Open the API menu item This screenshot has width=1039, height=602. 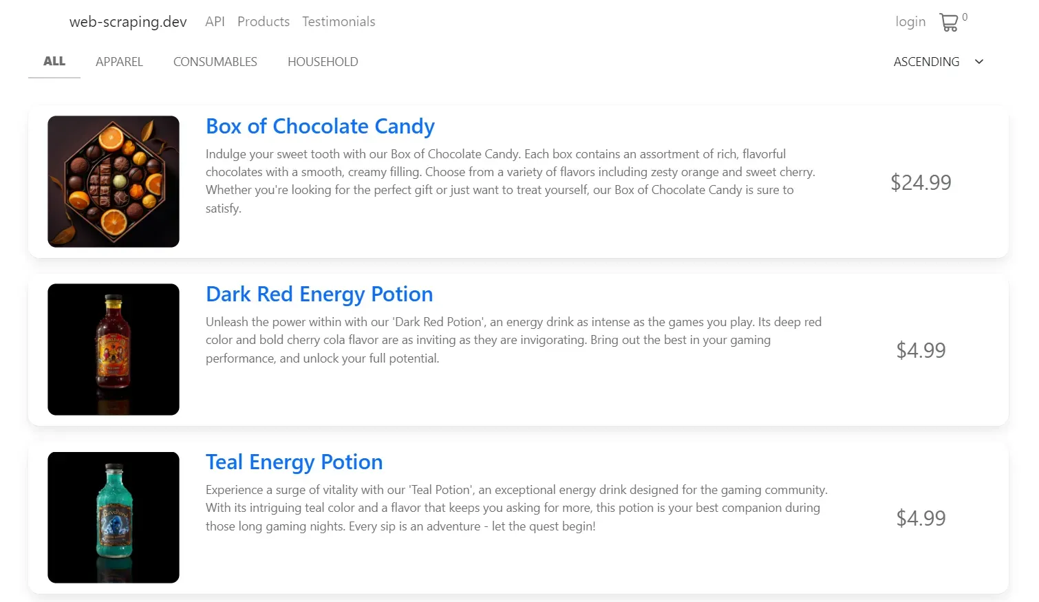click(215, 21)
